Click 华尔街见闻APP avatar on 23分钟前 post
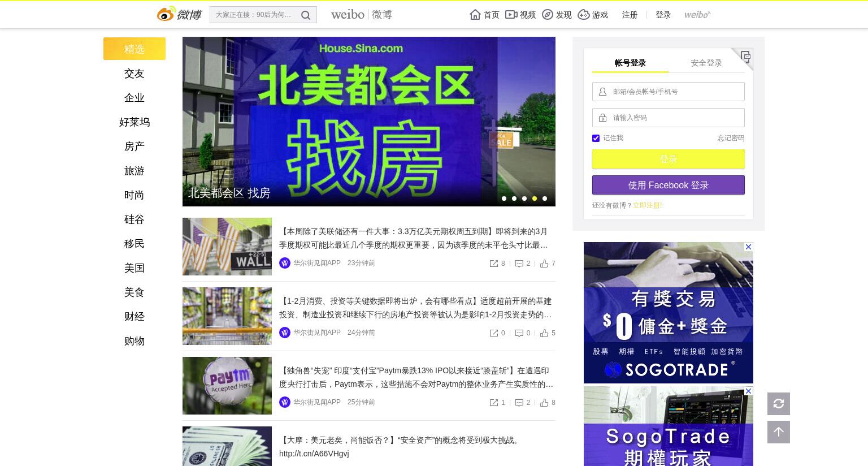 [x=285, y=263]
